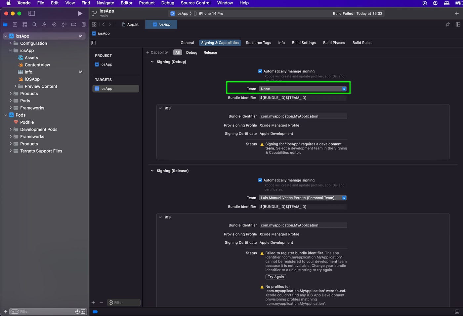Viewport: 463px width, 316px height.
Task: Add a target with the plus icon
Action: coord(93,302)
